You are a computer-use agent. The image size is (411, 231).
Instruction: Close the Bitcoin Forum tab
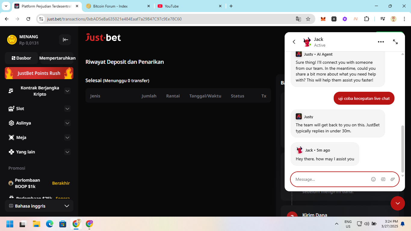pyautogui.click(x=148, y=6)
